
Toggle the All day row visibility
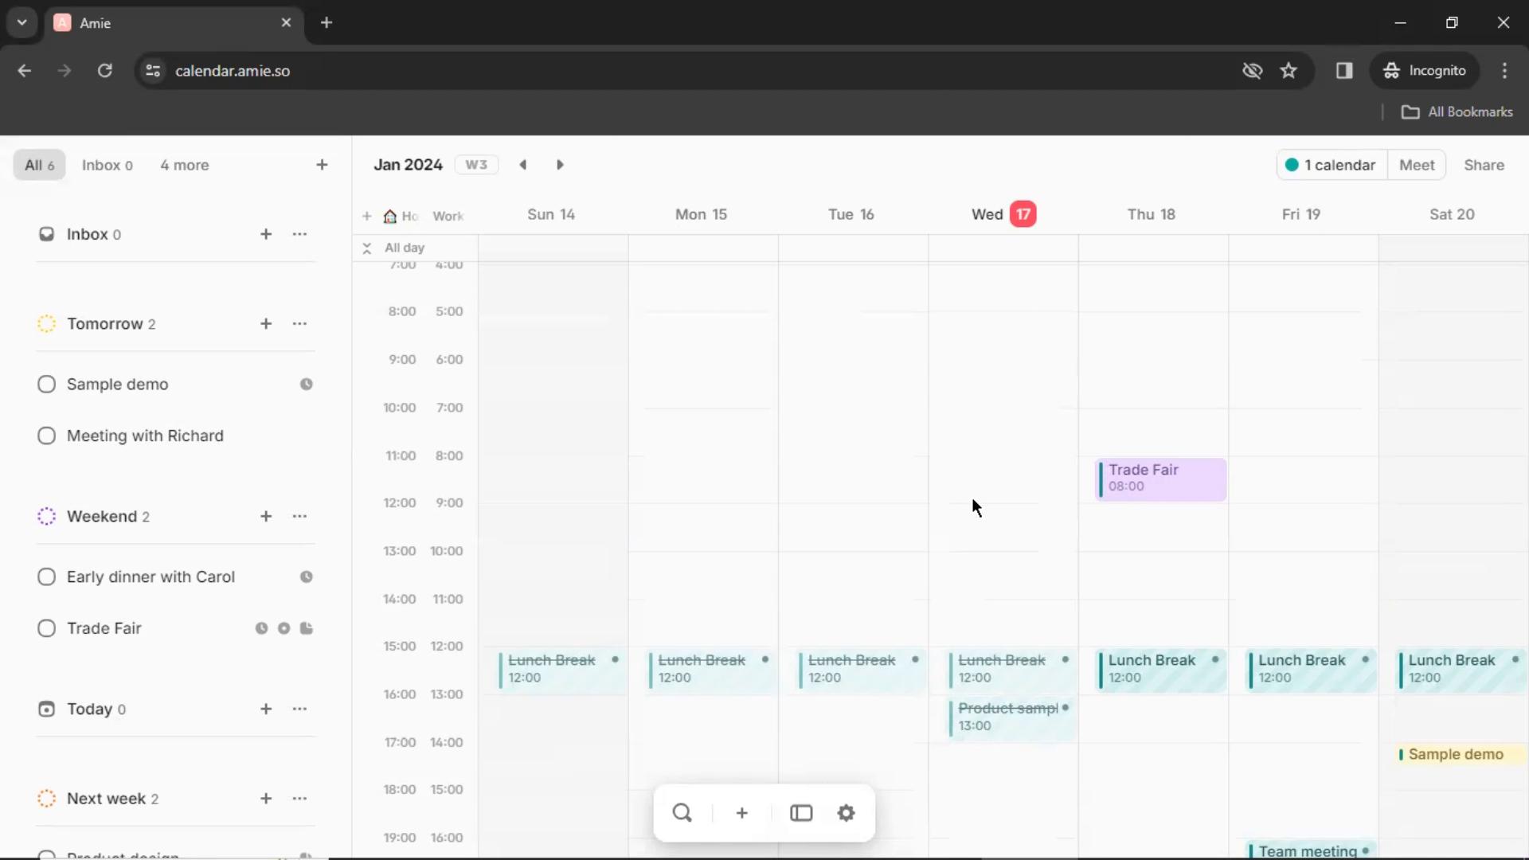tap(366, 247)
